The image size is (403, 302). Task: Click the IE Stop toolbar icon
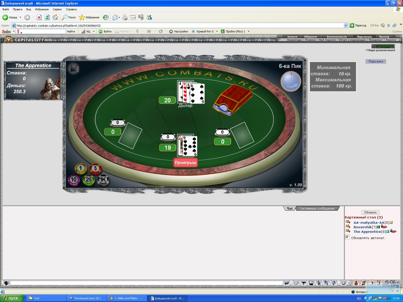[39, 17]
